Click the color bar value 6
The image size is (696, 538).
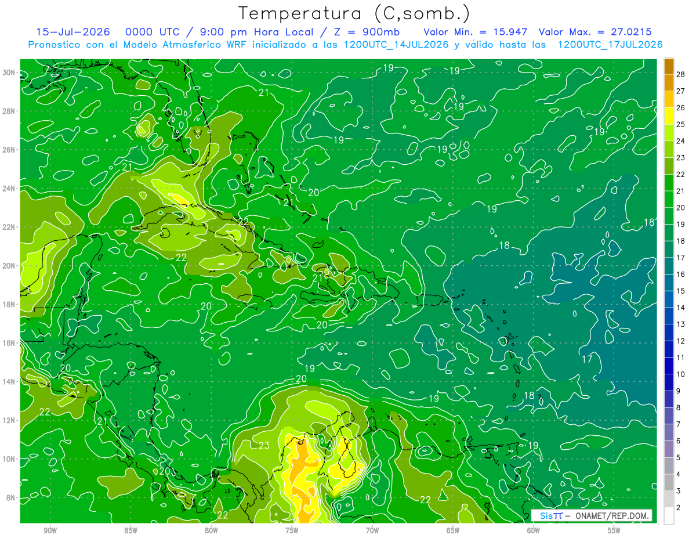[x=681, y=441]
